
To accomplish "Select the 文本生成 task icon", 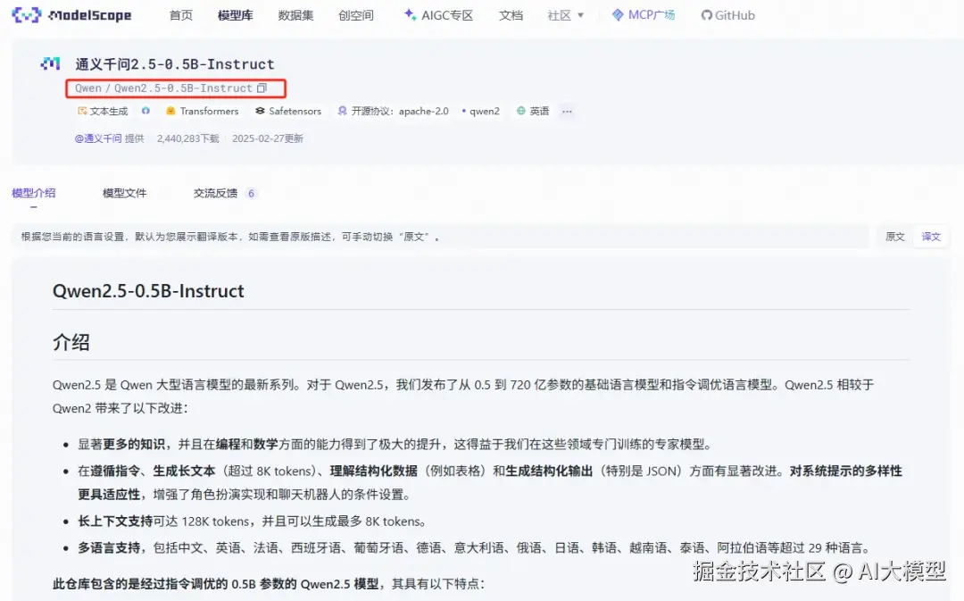I will tap(81, 111).
